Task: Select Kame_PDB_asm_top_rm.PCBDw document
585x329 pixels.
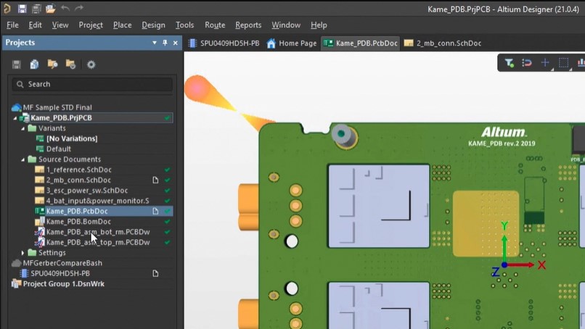Action: point(98,243)
